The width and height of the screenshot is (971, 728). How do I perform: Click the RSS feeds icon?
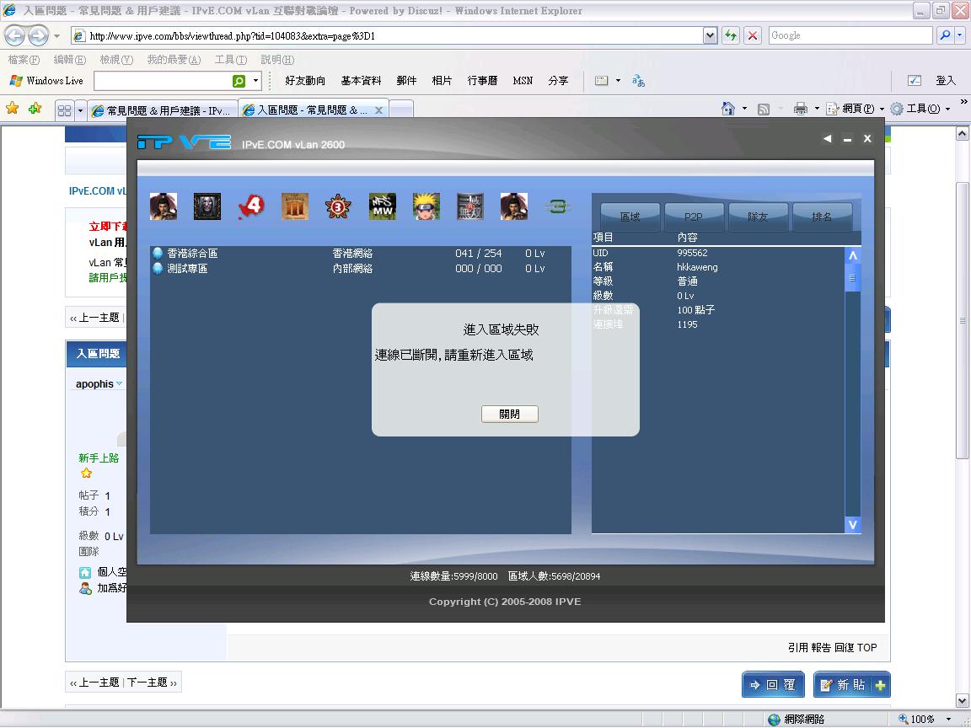point(764,109)
